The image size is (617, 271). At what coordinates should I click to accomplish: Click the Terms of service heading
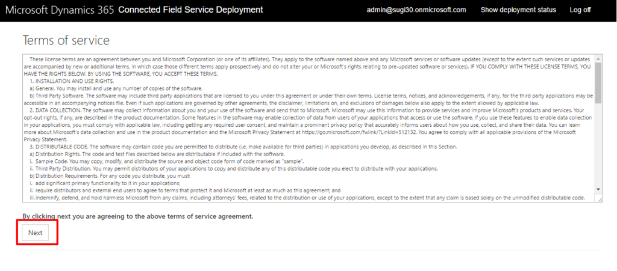coord(66,40)
